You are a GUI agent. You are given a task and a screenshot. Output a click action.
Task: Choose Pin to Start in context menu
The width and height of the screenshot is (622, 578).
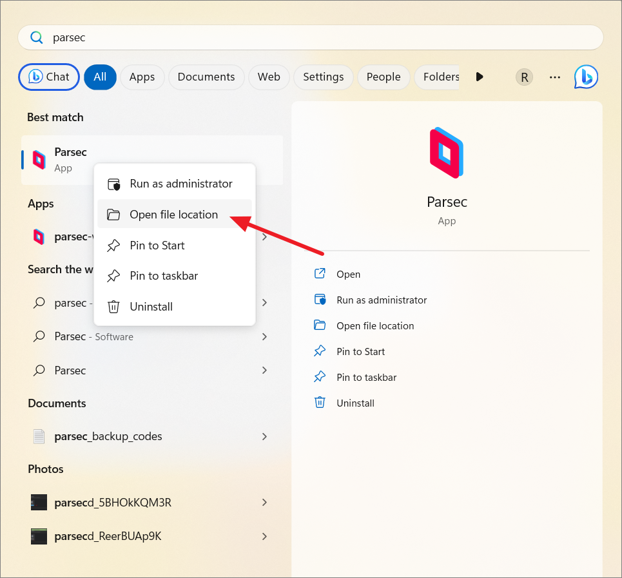(175, 246)
